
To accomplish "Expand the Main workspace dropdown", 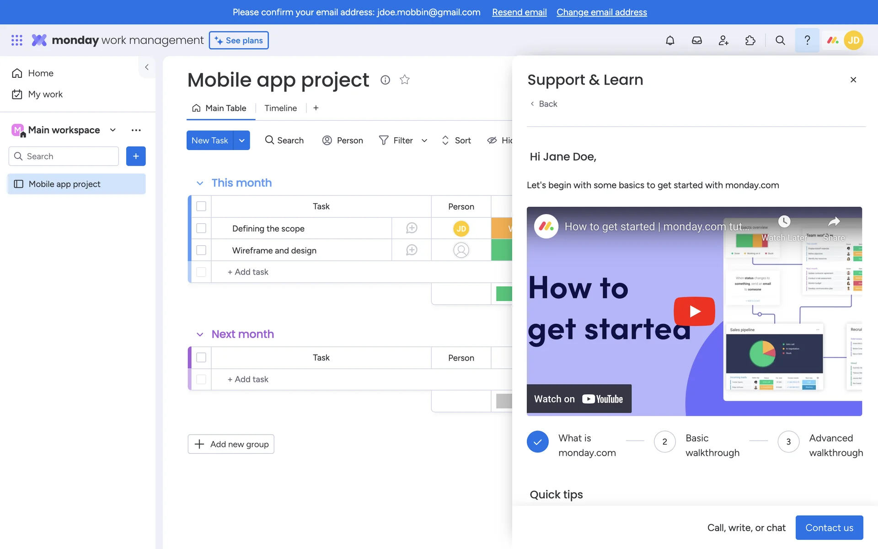I will [113, 130].
